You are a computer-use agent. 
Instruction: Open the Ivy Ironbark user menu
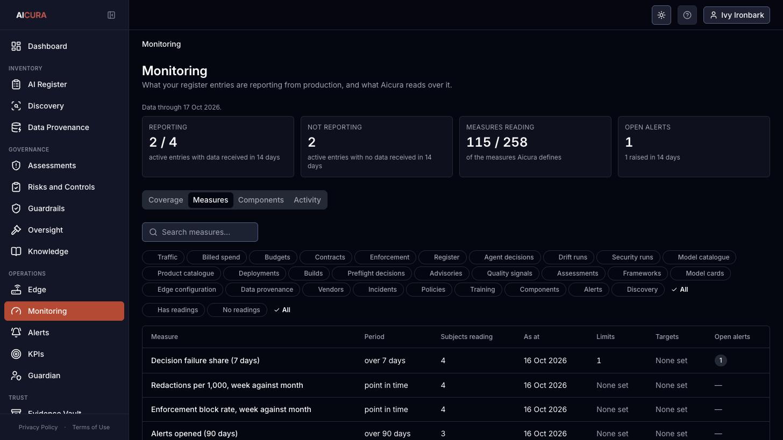click(737, 15)
